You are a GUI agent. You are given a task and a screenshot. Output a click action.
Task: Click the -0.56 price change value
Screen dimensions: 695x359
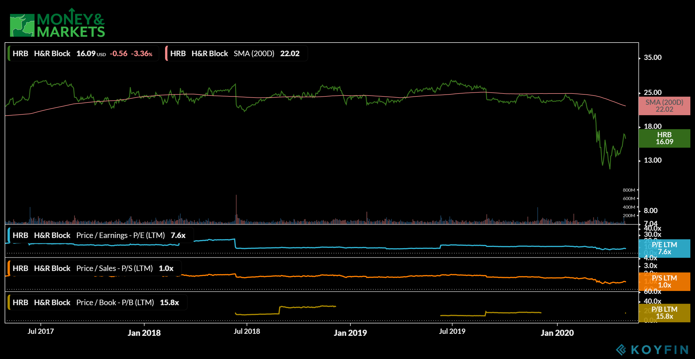tap(118, 54)
